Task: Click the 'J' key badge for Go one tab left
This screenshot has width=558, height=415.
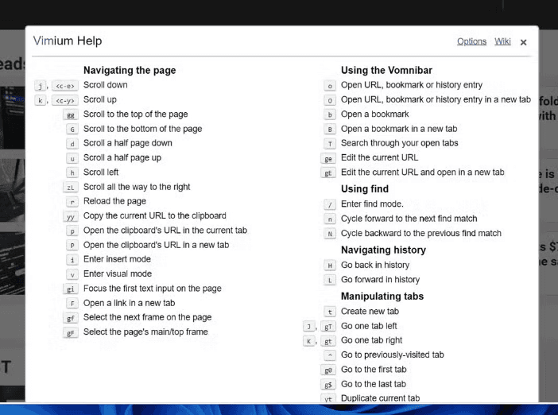Action: pyautogui.click(x=308, y=327)
